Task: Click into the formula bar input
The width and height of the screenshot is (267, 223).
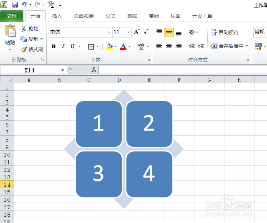Action: pyautogui.click(x=183, y=70)
